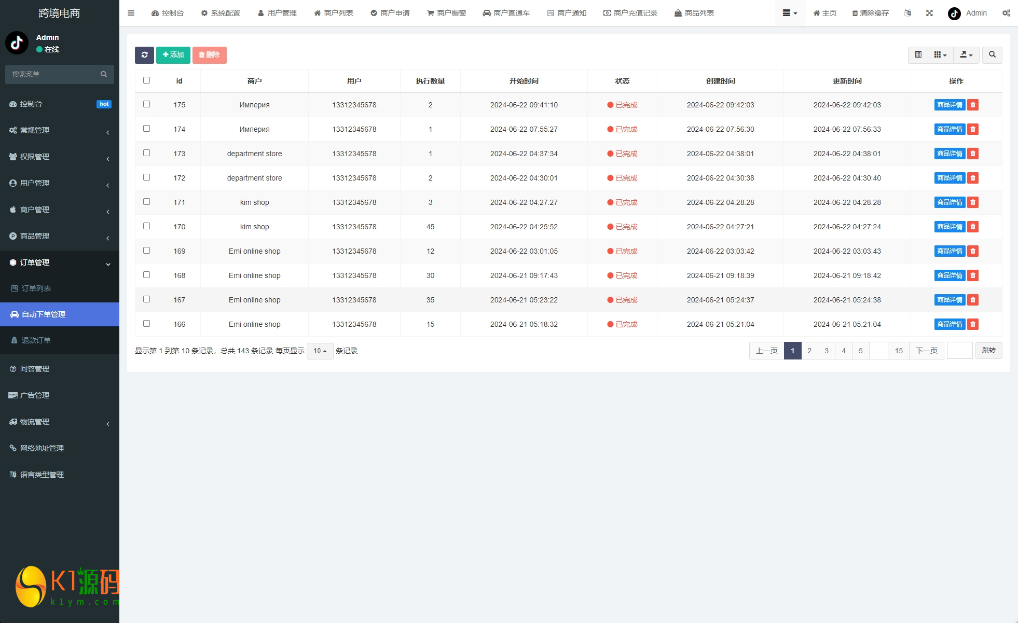
Task: Tick the checkbox for row id 173
Action: 146,153
